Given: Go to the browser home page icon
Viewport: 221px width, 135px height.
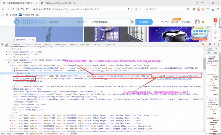Looking at the screenshot, I should pyautogui.click(x=18, y=9).
